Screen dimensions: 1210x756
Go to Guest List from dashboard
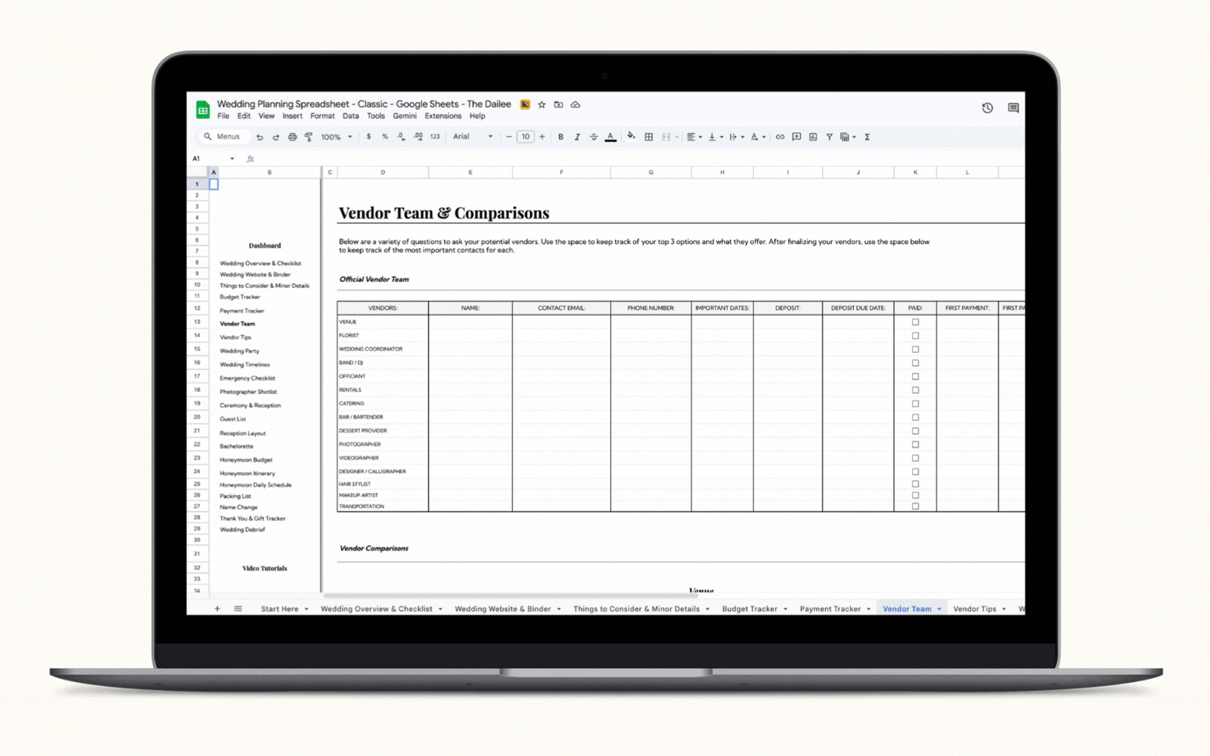[233, 419]
